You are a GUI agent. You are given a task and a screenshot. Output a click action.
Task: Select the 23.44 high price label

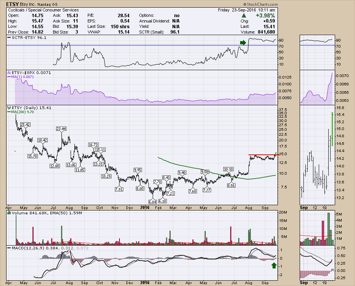(x=61, y=129)
